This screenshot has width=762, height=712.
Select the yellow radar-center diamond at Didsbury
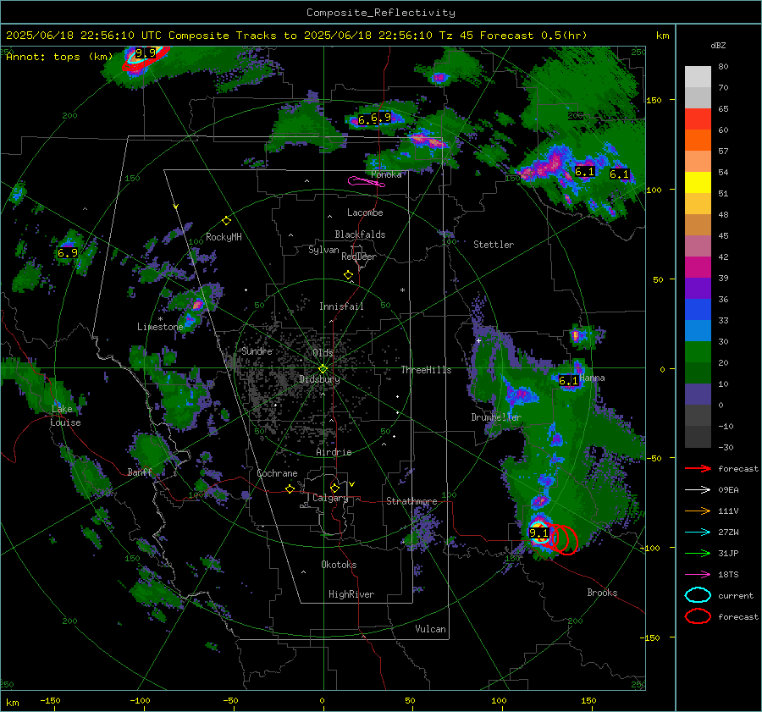tap(323, 368)
